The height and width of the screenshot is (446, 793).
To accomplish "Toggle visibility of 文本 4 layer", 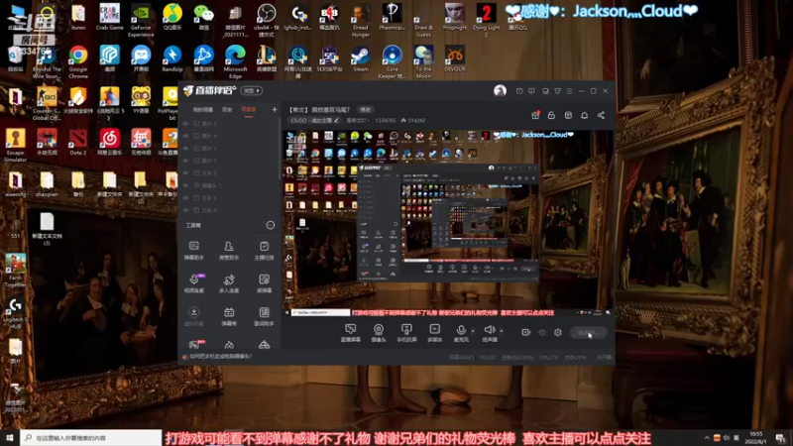I will [185, 210].
